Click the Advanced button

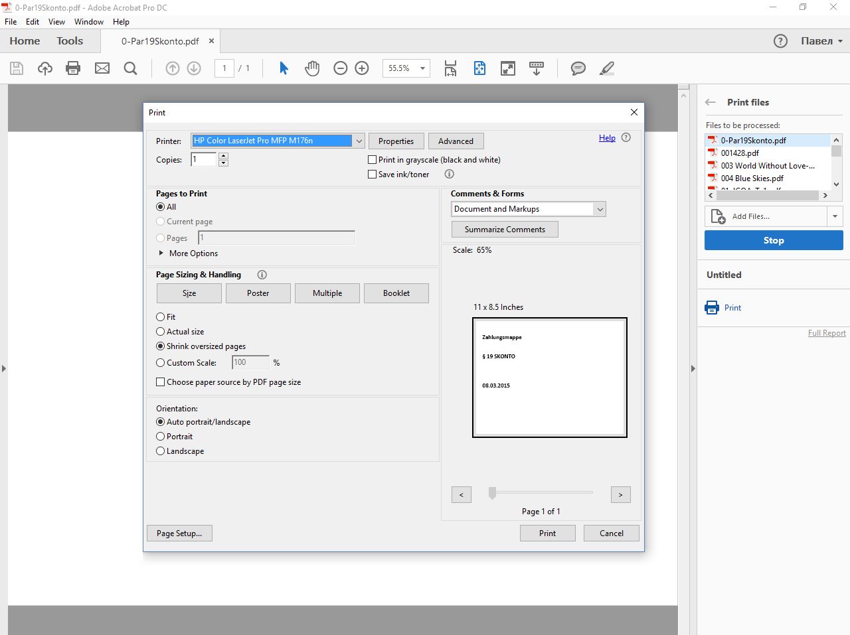click(456, 141)
